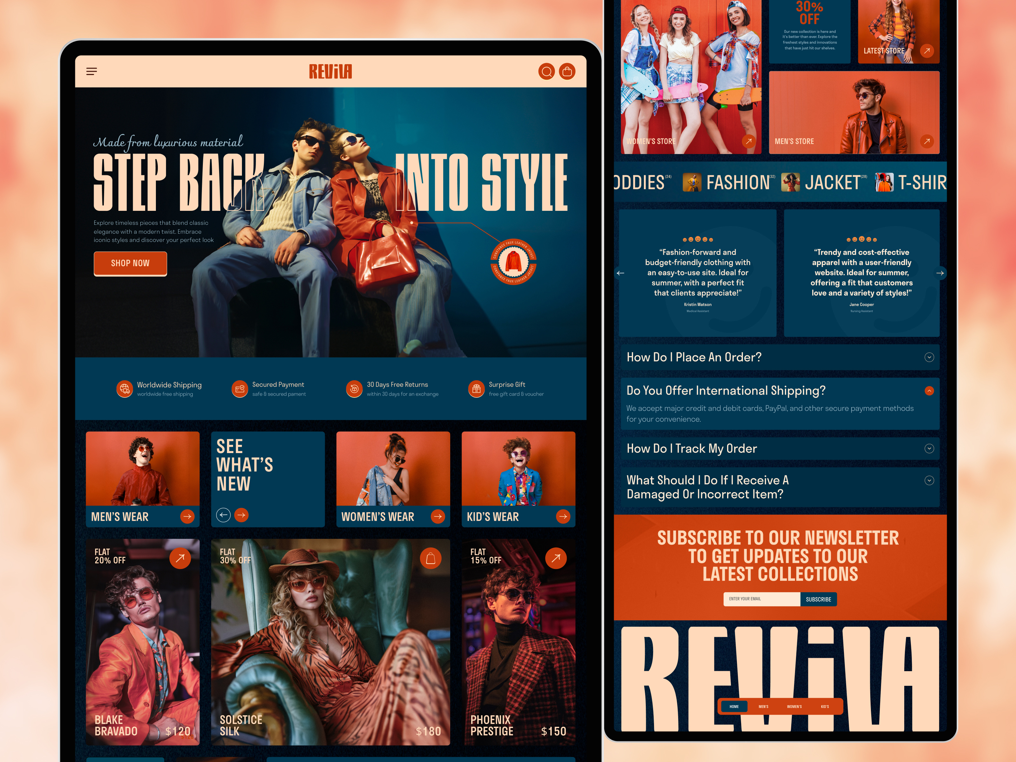The width and height of the screenshot is (1016, 762).
Task: Click the SHOP NOW button
Action: (x=130, y=263)
